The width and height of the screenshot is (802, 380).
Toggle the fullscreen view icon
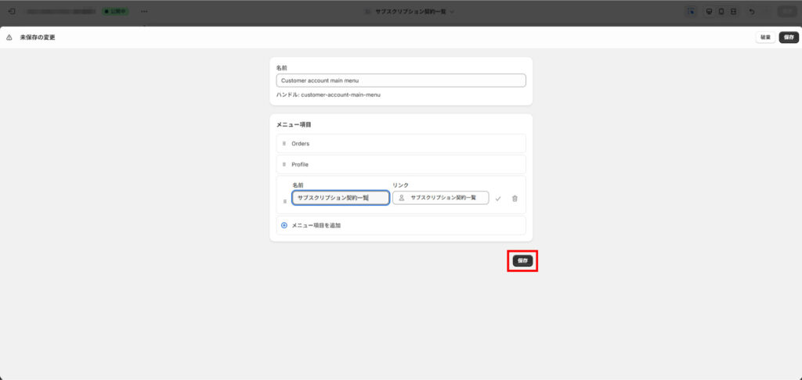(x=733, y=12)
